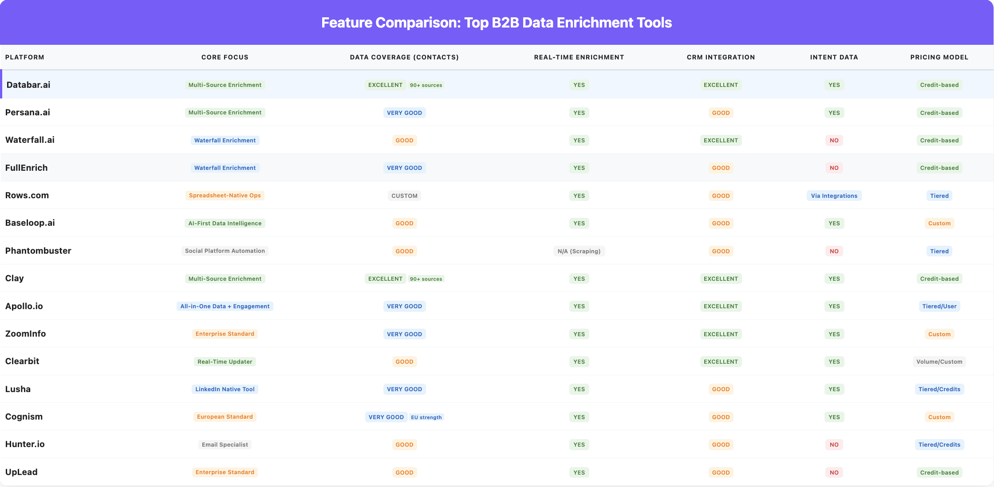
Task: Click FullEnrich's NO intent data badge
Action: coord(834,168)
